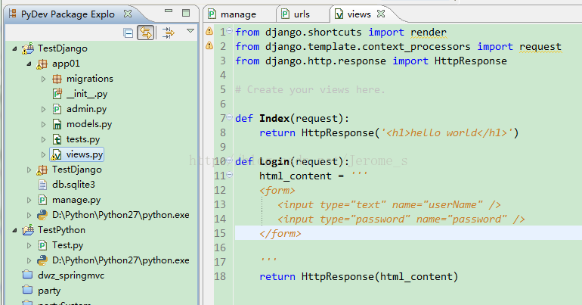
Task: Click on 'render' in line 1
Action: point(429,33)
